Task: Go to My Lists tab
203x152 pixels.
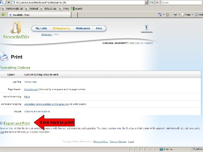Action: [x=41, y=28]
